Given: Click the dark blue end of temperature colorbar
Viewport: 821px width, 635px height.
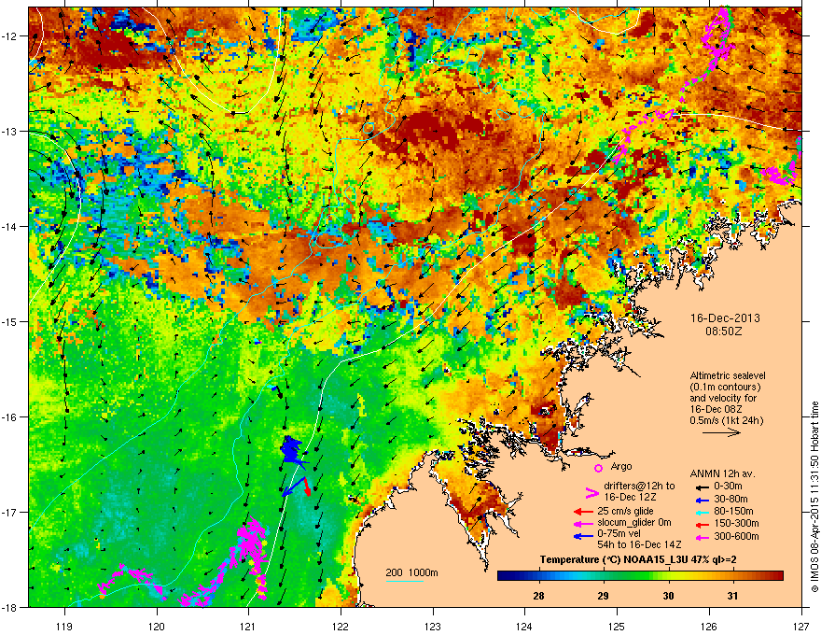Looking at the screenshot, I should coord(502,576).
